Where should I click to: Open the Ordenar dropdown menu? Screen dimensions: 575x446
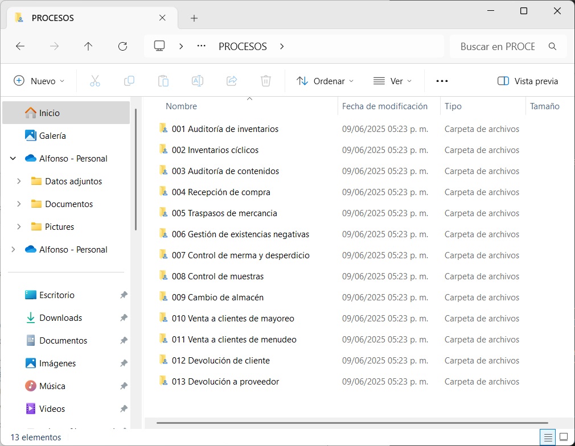tap(325, 81)
